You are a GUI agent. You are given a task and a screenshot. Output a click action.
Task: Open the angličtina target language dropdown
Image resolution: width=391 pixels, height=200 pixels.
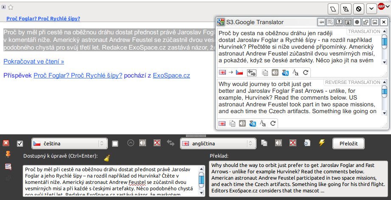pos(218,144)
